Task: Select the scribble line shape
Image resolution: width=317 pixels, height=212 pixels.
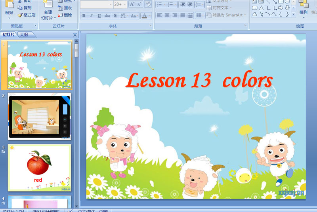Action: point(261,14)
